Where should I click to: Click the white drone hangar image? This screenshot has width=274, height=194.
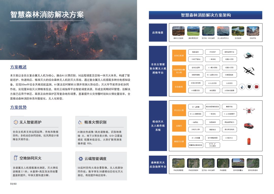(x=248, y=55)
